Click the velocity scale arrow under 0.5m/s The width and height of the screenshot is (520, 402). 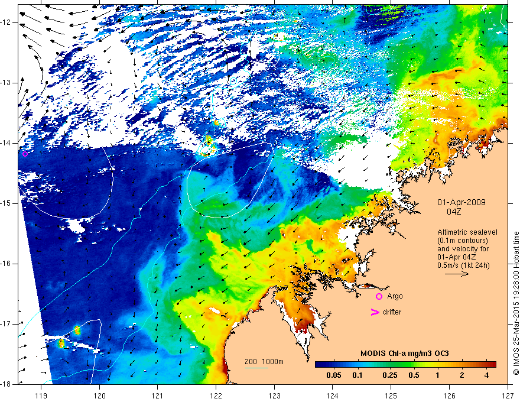[457, 274]
